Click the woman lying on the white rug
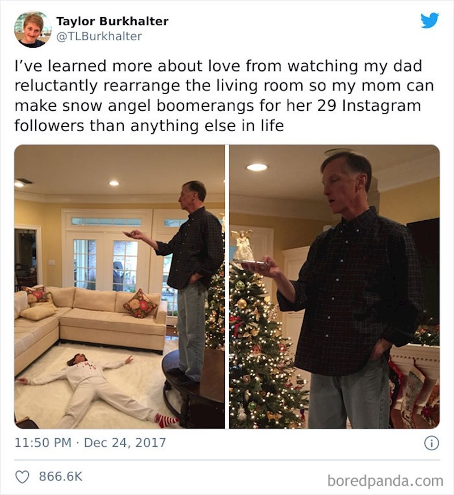The image size is (454, 495). [95, 388]
